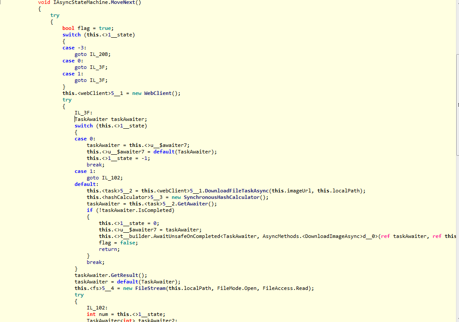Click the bool flag = true declaration

(x=88, y=28)
